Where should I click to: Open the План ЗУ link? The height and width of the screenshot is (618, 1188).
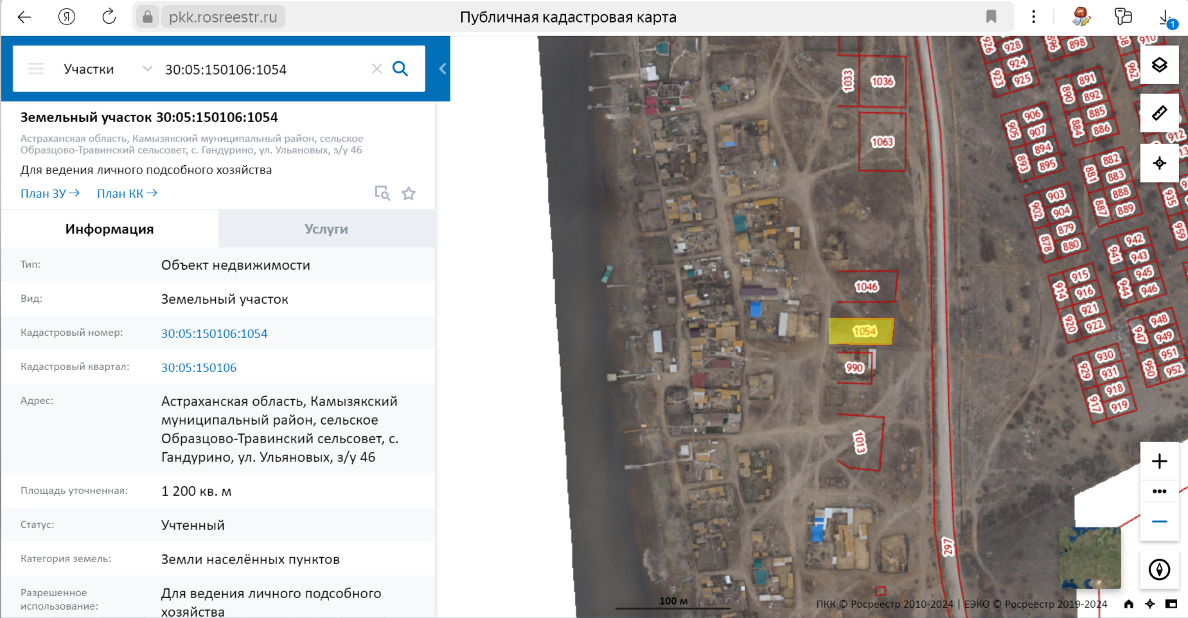pyautogui.click(x=49, y=193)
